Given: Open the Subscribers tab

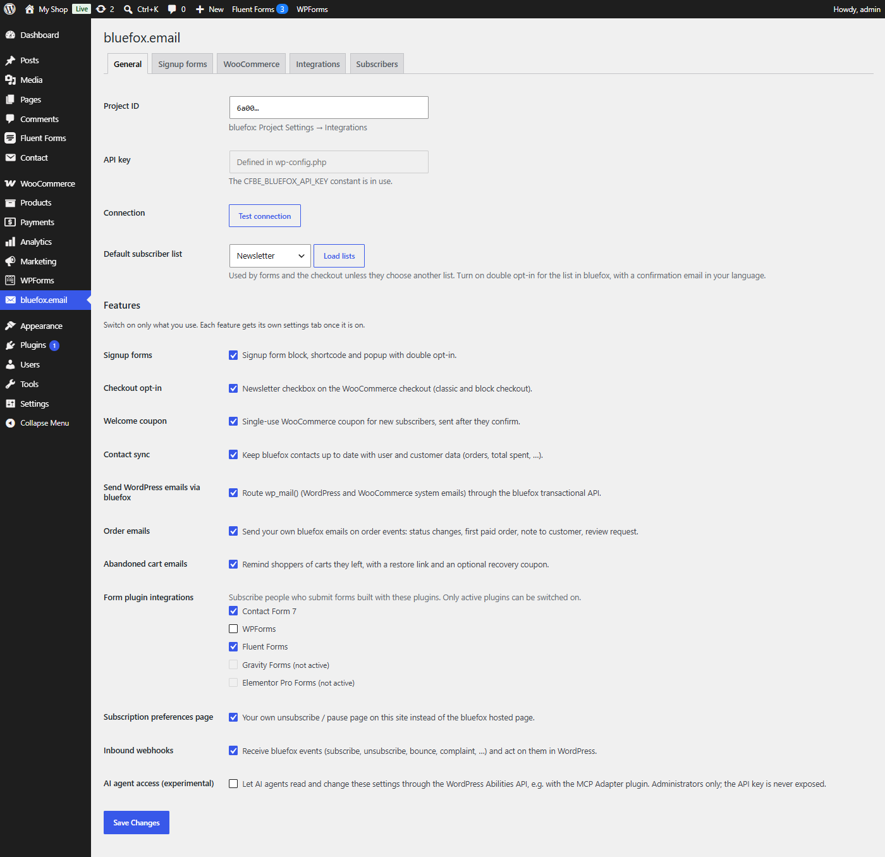Looking at the screenshot, I should tap(377, 64).
